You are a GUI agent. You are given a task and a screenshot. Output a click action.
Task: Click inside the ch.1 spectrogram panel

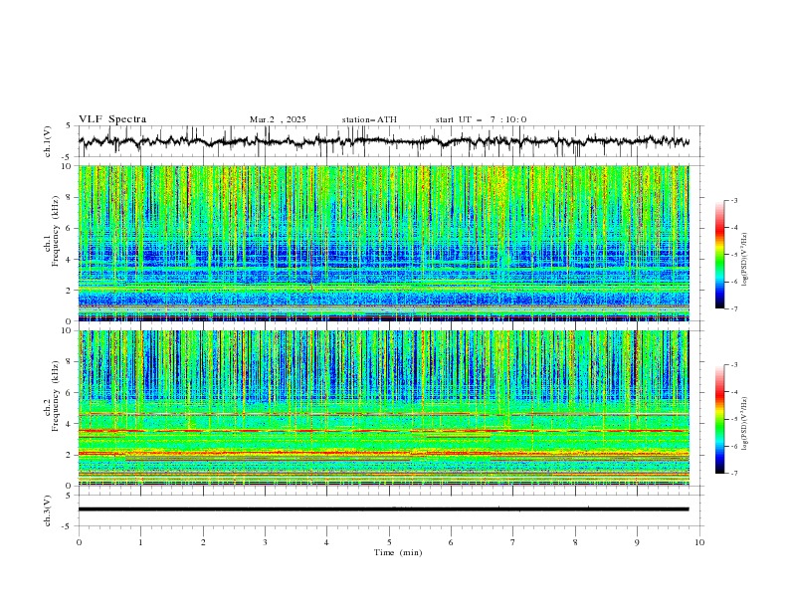[x=383, y=243]
